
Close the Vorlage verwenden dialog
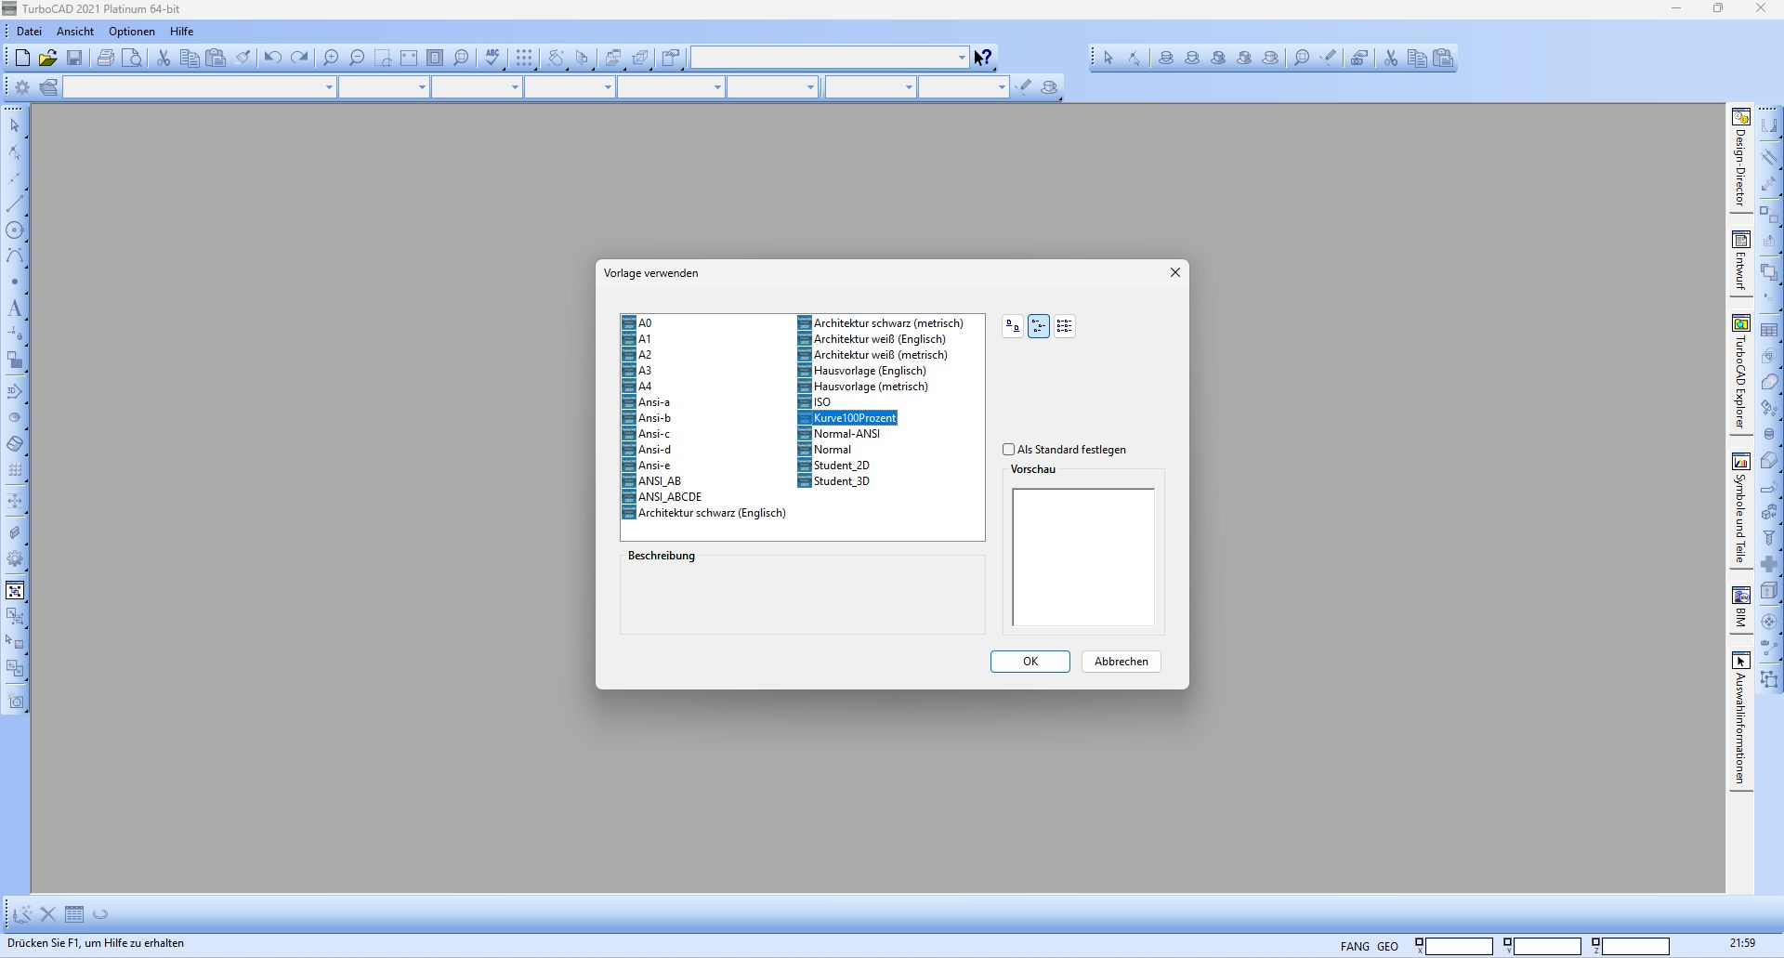(1175, 272)
